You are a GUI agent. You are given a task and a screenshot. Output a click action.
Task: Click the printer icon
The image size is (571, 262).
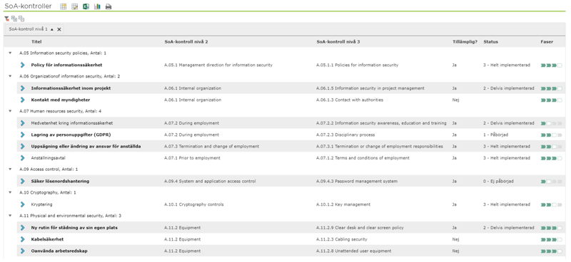(x=108, y=6)
